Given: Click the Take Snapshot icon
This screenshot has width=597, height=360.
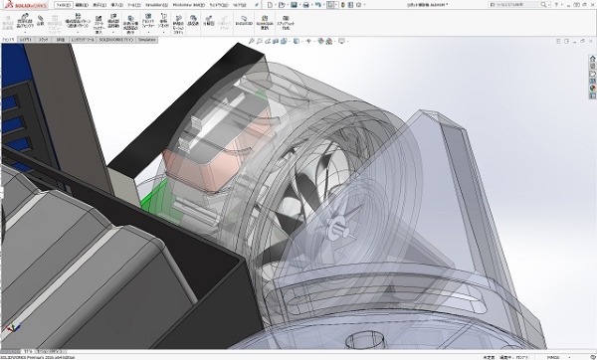Looking at the screenshot, I should tap(286, 22).
